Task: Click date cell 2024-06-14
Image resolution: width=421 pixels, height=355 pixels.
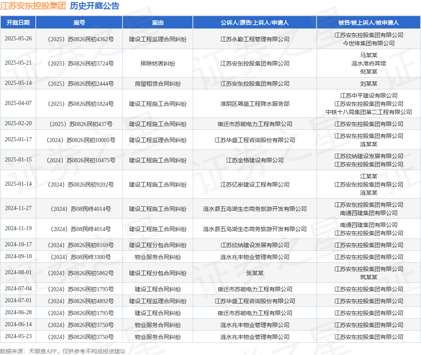Action: click(x=18, y=325)
